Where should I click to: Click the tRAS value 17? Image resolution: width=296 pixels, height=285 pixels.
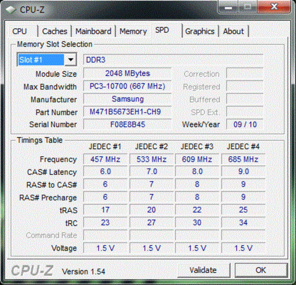(105, 210)
